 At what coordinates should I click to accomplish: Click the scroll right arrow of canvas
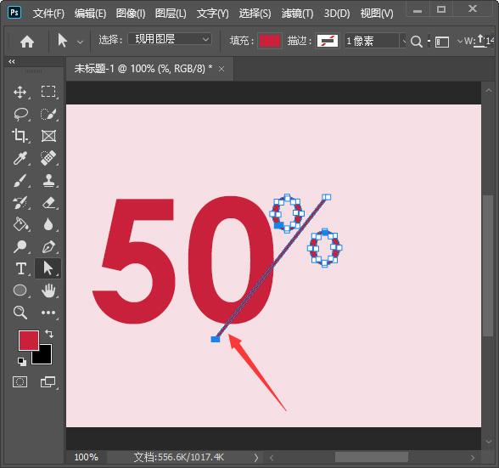tap(473, 458)
